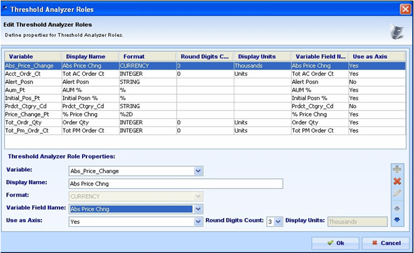
Task: Move selected role up with arrow icon
Action: tap(397, 209)
